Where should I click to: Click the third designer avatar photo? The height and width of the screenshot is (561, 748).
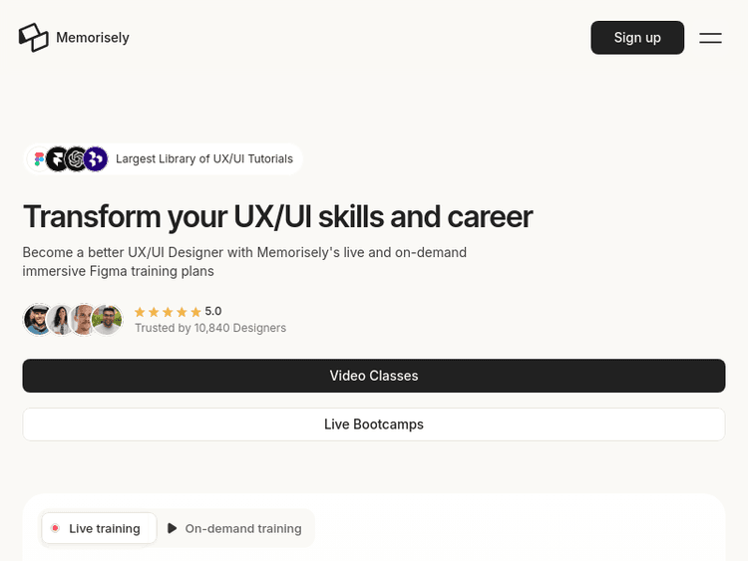84,320
